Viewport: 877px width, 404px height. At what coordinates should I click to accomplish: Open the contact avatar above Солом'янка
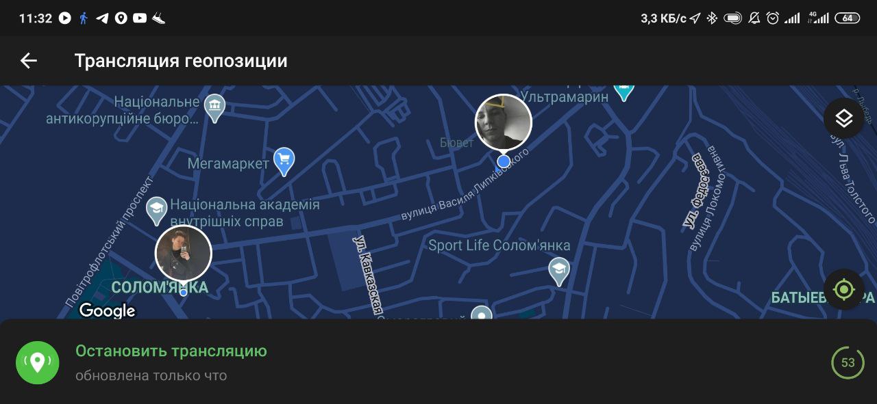(x=183, y=254)
